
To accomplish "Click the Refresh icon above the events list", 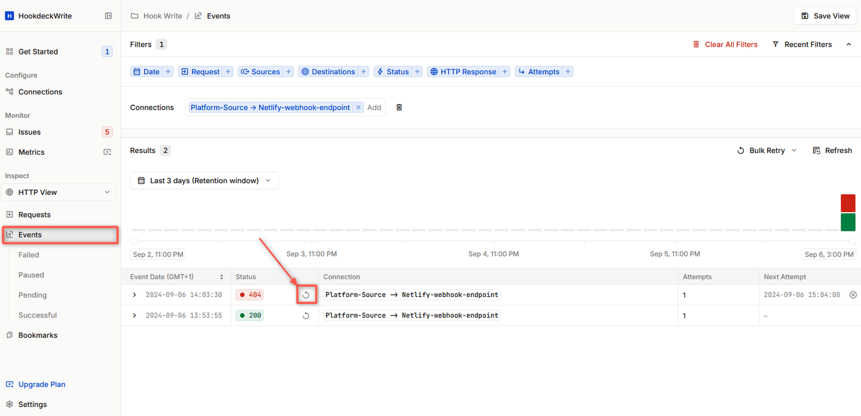I will (x=817, y=150).
